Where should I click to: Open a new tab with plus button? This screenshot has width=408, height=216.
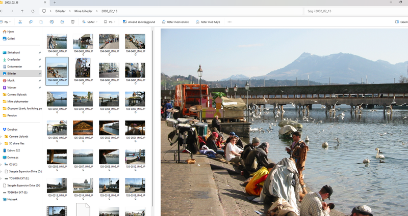point(55,3)
